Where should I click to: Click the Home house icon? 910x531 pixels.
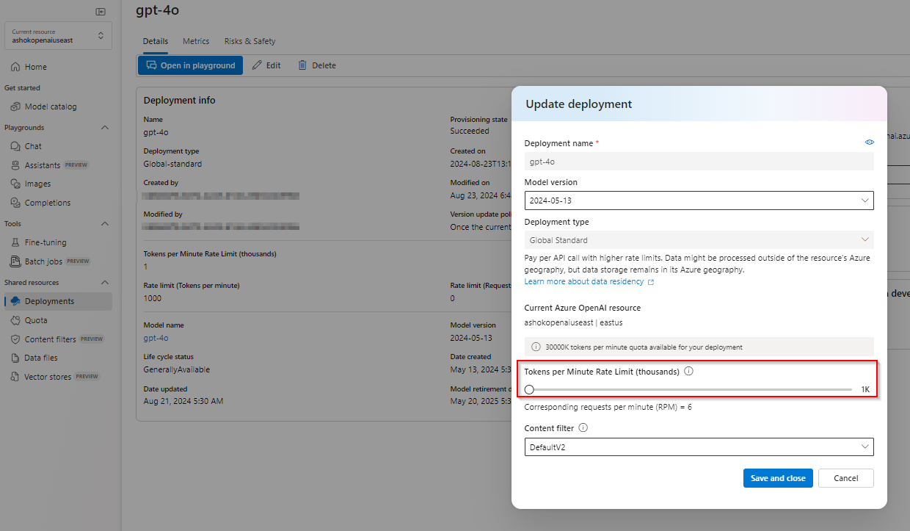(x=15, y=67)
